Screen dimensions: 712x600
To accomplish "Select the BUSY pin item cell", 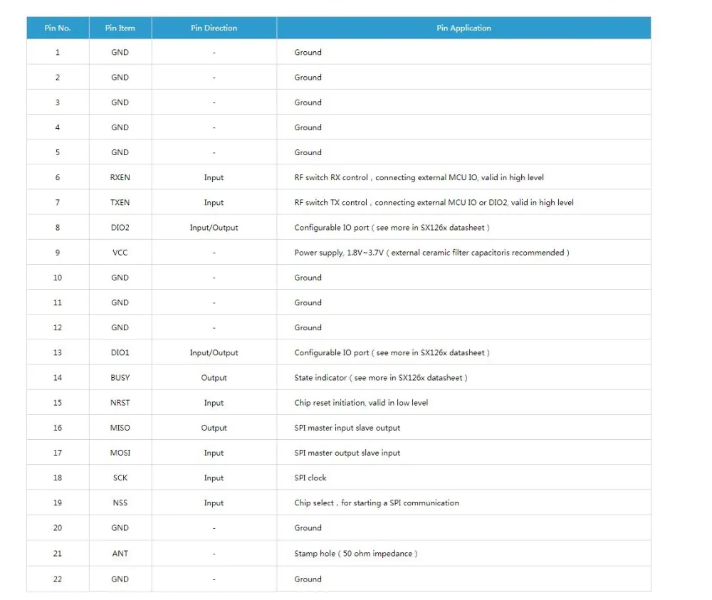I will pos(120,378).
